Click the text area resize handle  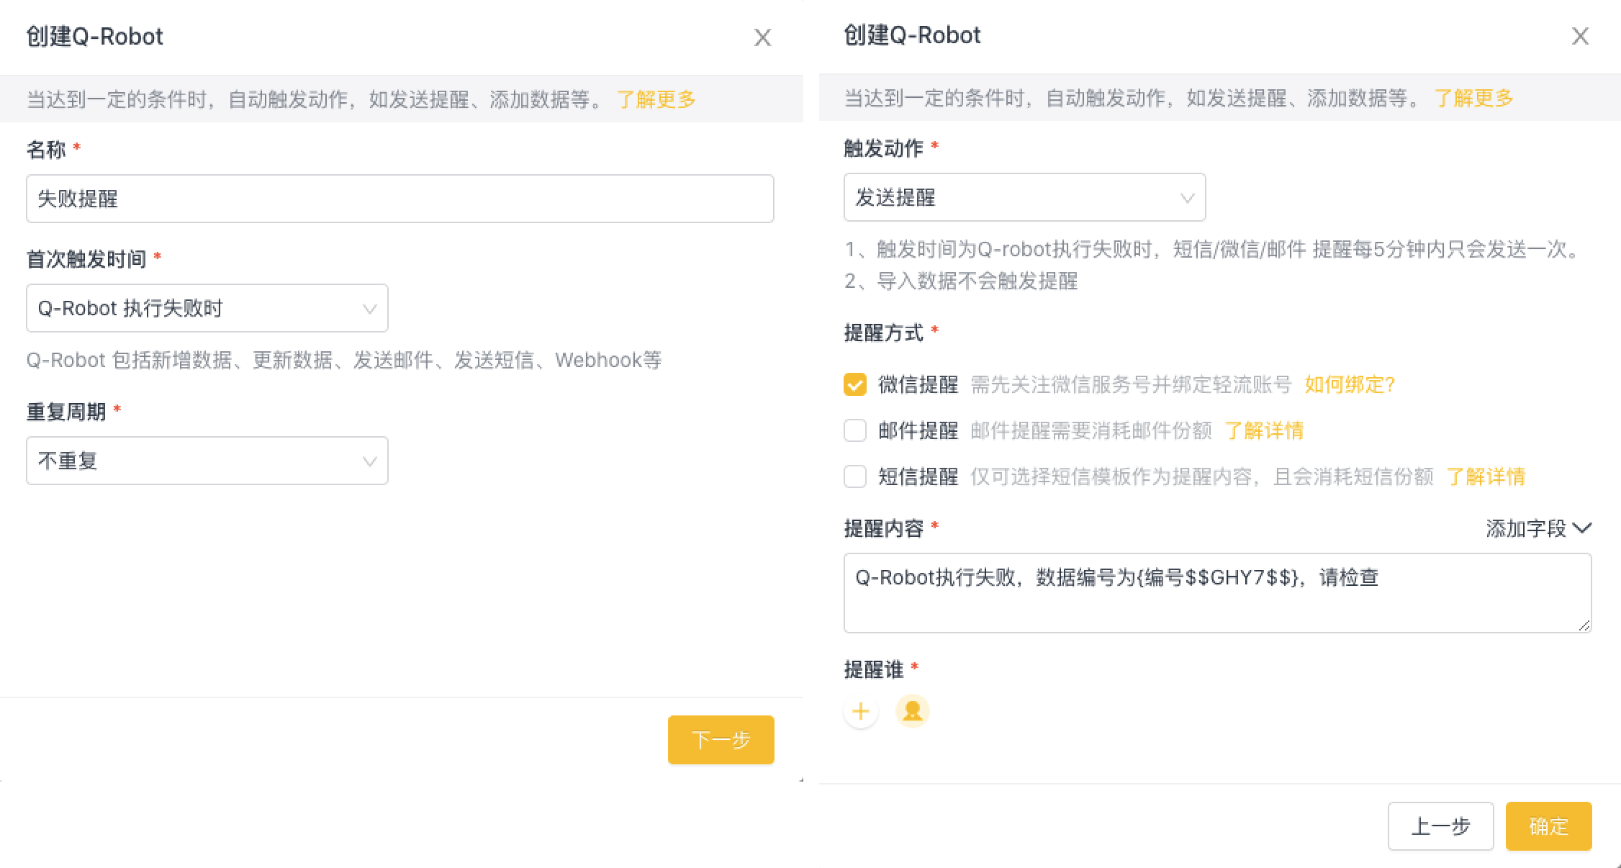pyautogui.click(x=1584, y=625)
